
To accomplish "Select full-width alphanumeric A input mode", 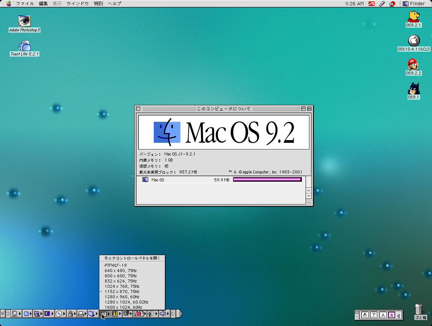I will click(x=383, y=316).
